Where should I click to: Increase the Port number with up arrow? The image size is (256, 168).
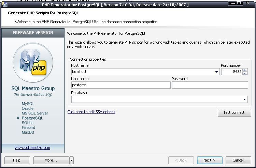(x=245, y=70)
